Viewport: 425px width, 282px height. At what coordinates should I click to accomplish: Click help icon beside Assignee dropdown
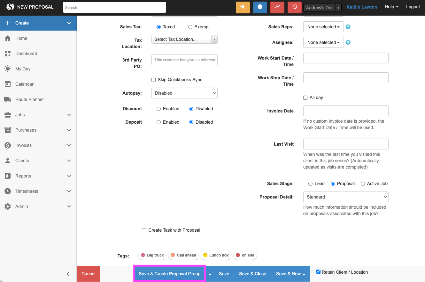[x=348, y=42]
